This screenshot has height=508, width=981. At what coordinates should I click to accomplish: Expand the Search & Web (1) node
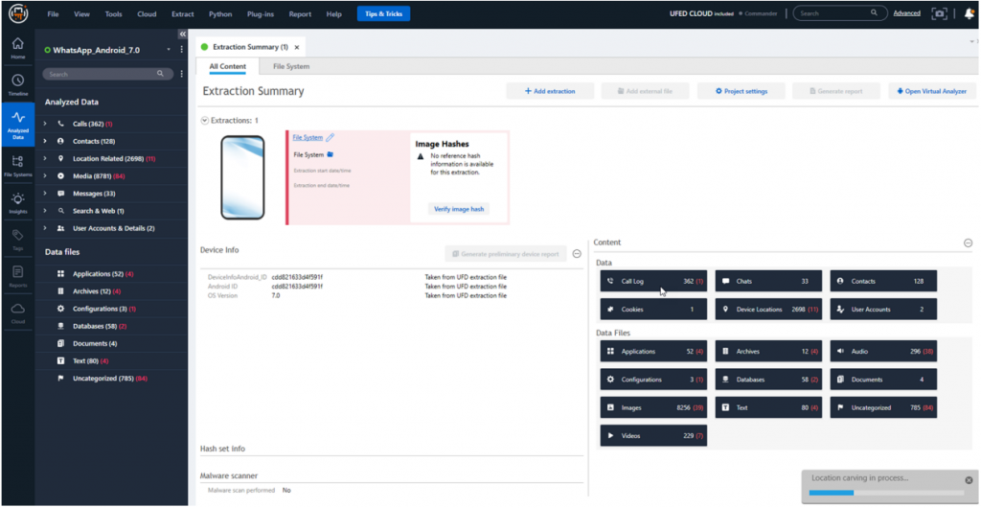click(45, 211)
